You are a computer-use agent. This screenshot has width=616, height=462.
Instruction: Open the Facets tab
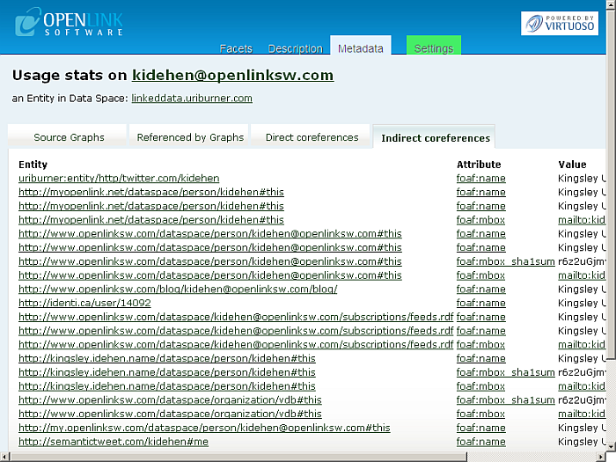click(x=236, y=48)
